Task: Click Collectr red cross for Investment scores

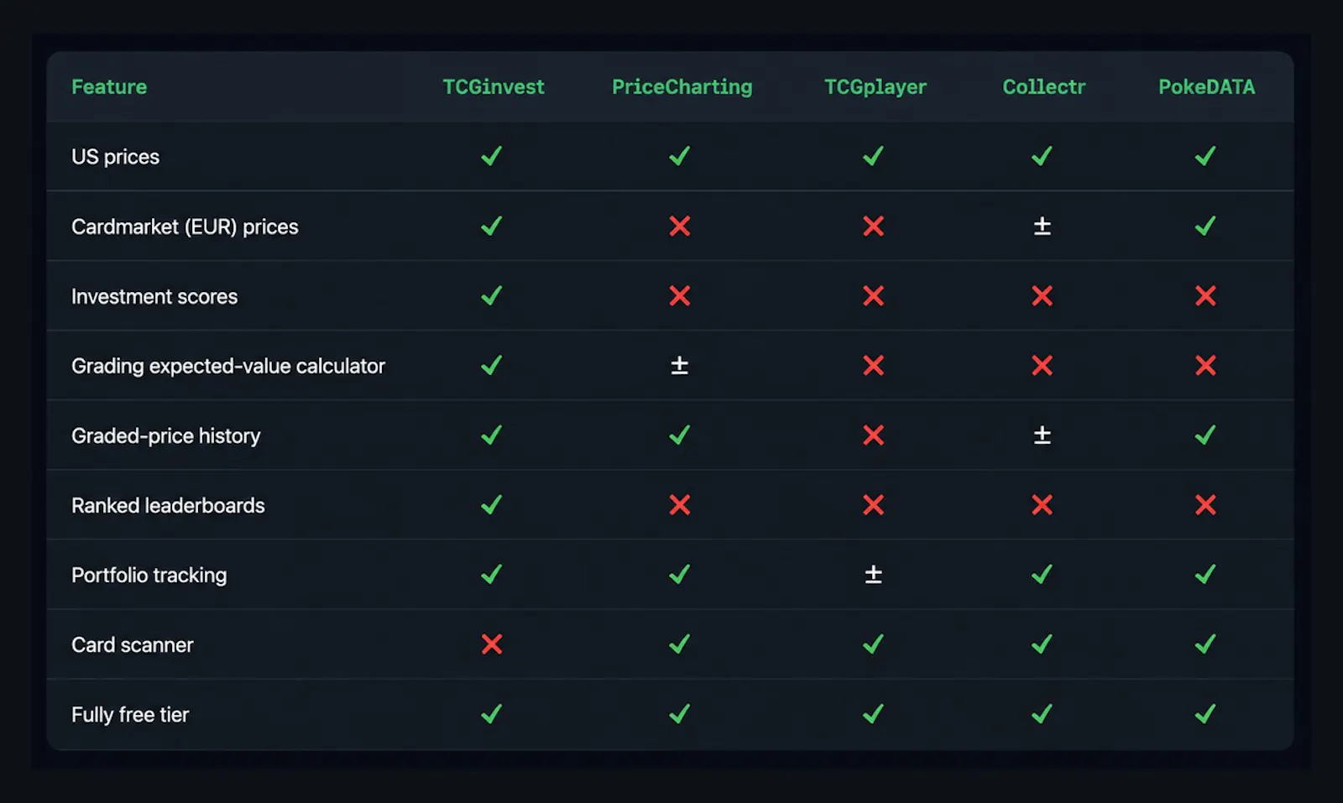Action: [1043, 295]
